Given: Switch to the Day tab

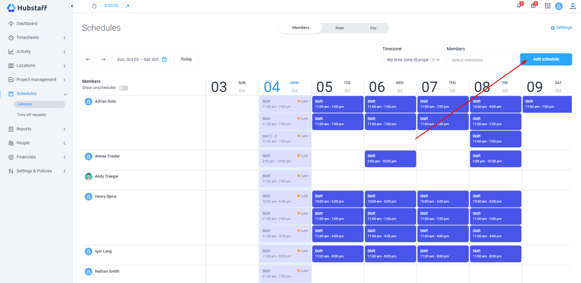Looking at the screenshot, I should (x=373, y=28).
